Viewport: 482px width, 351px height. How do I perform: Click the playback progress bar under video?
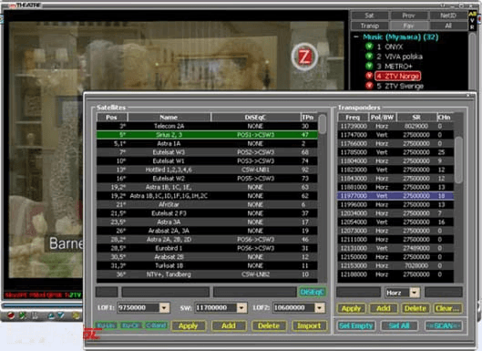[42, 305]
